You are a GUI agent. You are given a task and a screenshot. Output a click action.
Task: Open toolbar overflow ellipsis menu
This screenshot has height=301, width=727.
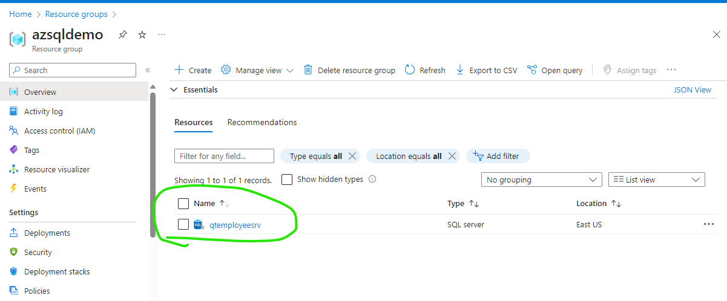point(671,70)
